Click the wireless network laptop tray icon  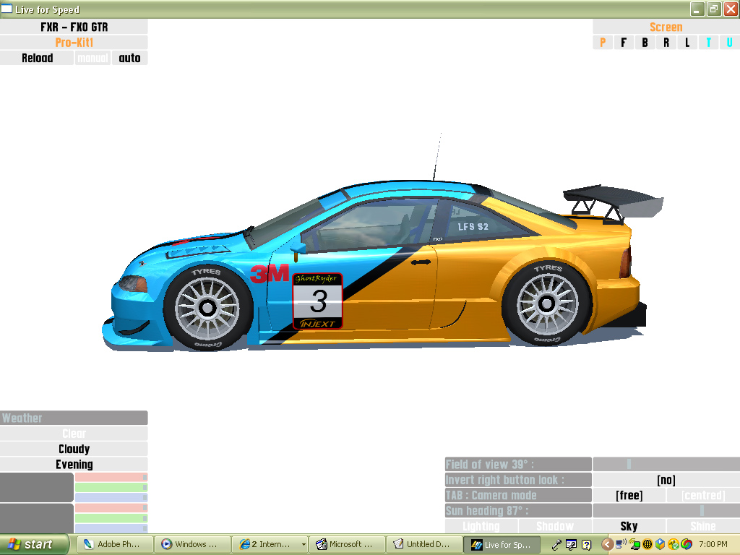point(634,545)
